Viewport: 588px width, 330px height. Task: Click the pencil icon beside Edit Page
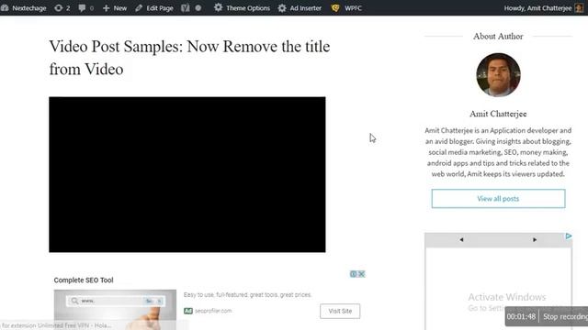139,8
